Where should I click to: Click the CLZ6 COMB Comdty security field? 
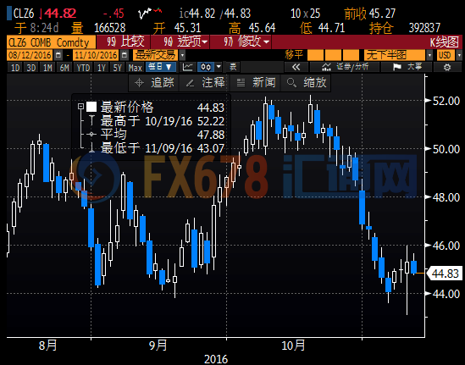click(x=51, y=42)
